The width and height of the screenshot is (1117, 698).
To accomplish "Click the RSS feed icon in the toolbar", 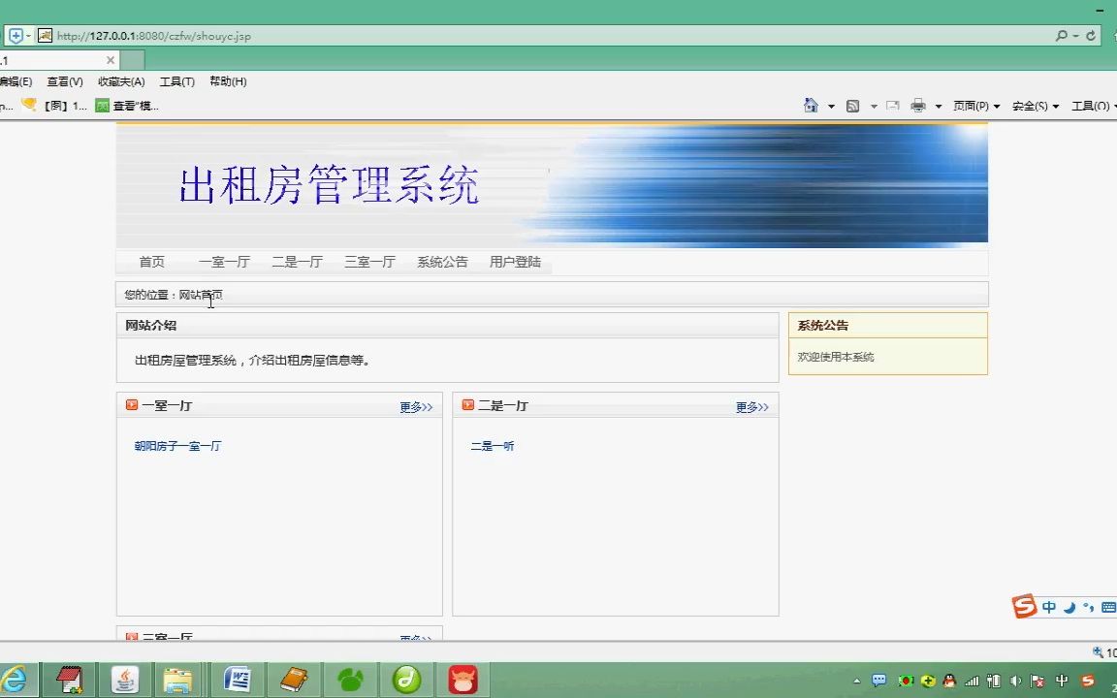I will (x=852, y=105).
